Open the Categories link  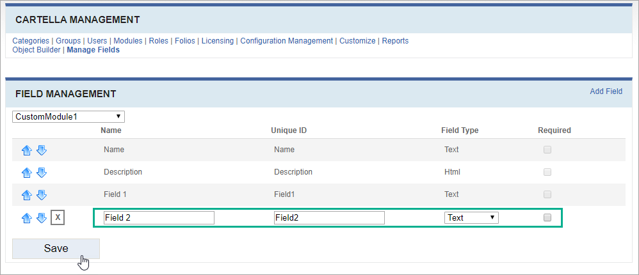31,41
